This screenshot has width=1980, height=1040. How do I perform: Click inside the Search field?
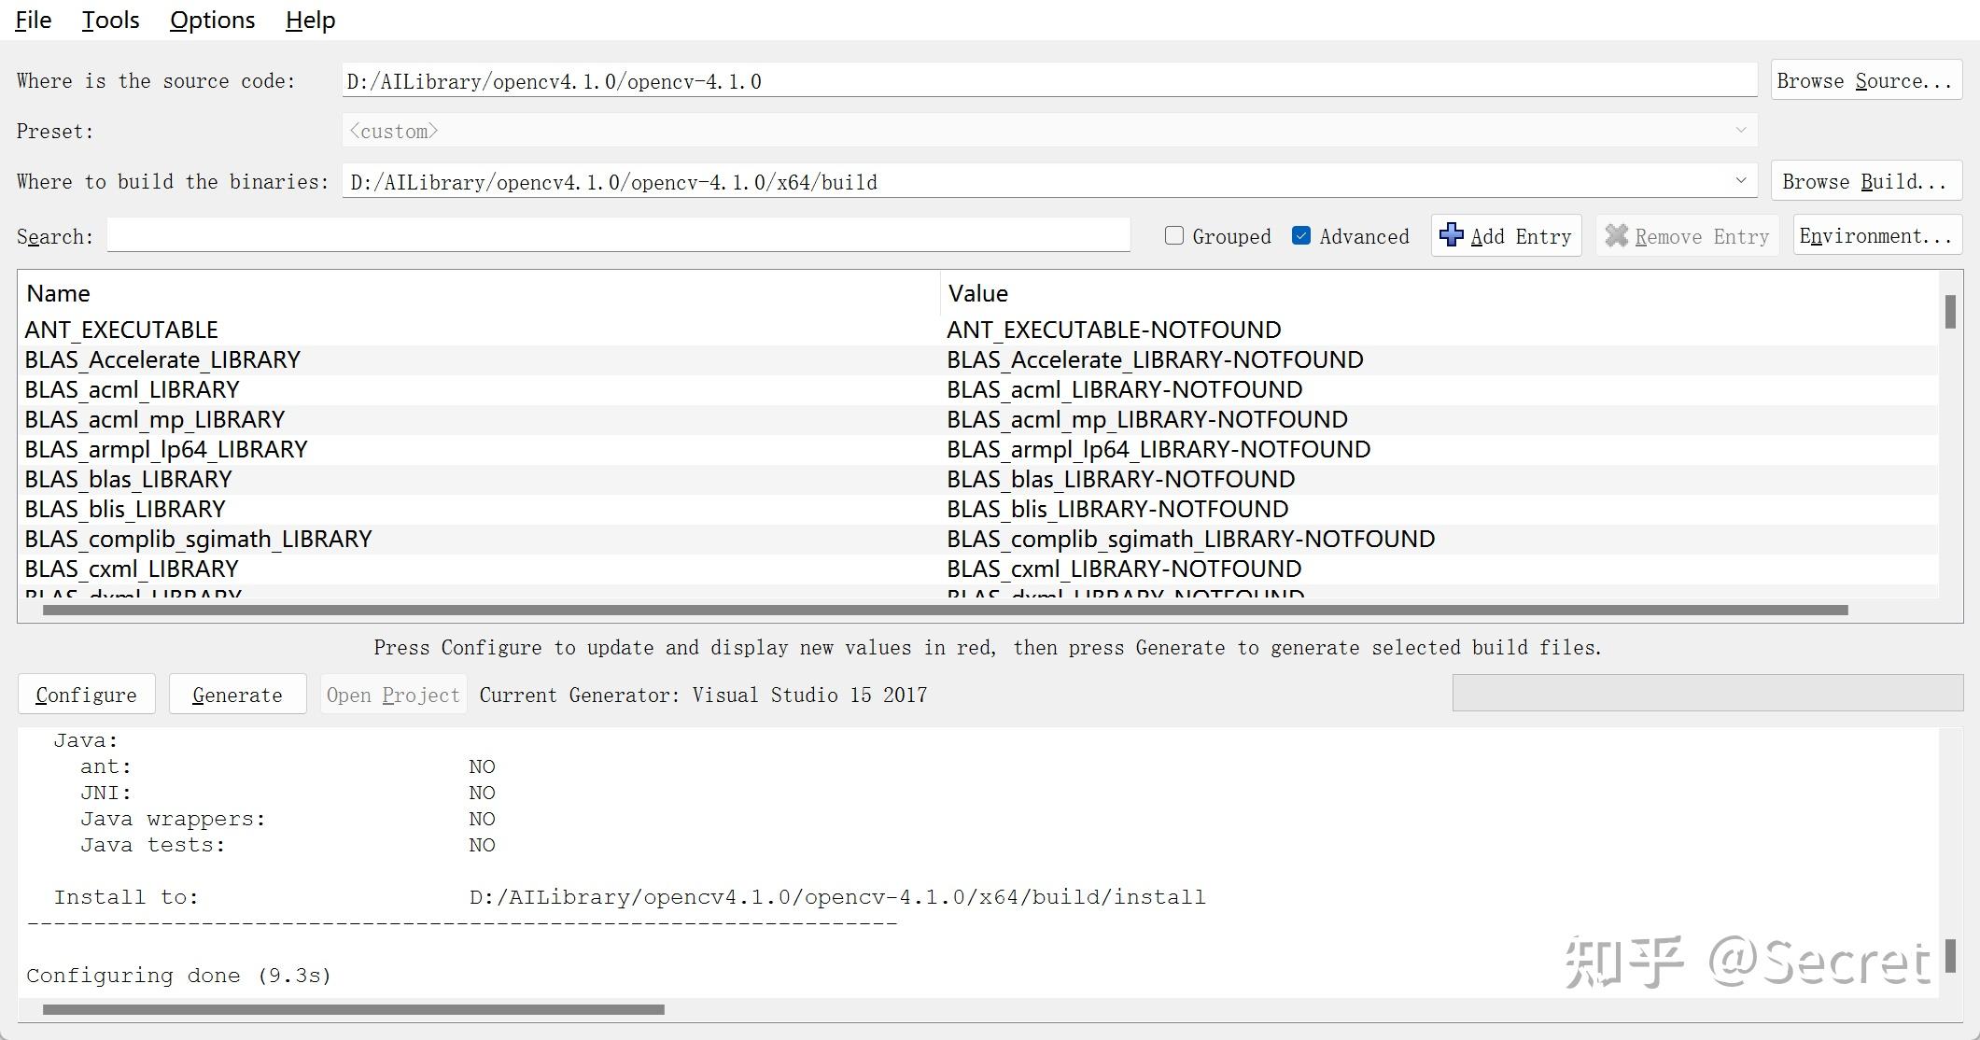point(616,235)
